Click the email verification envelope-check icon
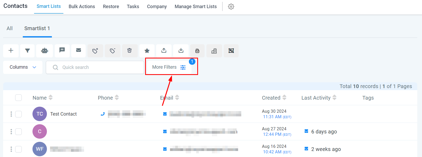The image size is (422, 157). tap(198, 51)
